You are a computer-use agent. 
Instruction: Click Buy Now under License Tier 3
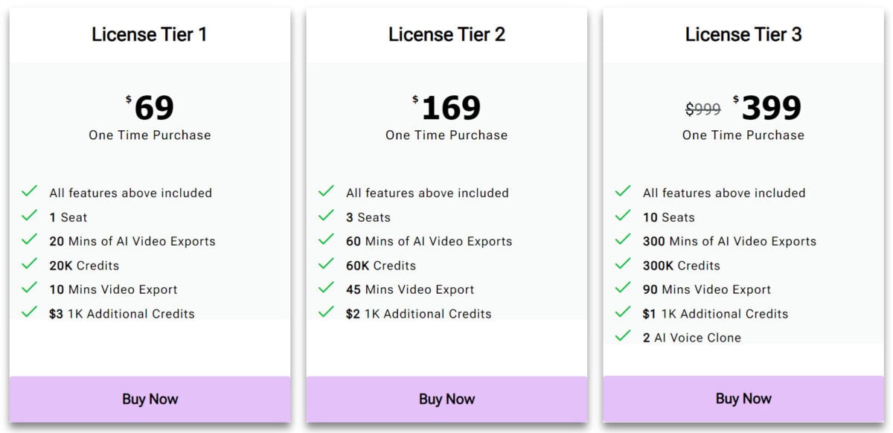(x=743, y=398)
